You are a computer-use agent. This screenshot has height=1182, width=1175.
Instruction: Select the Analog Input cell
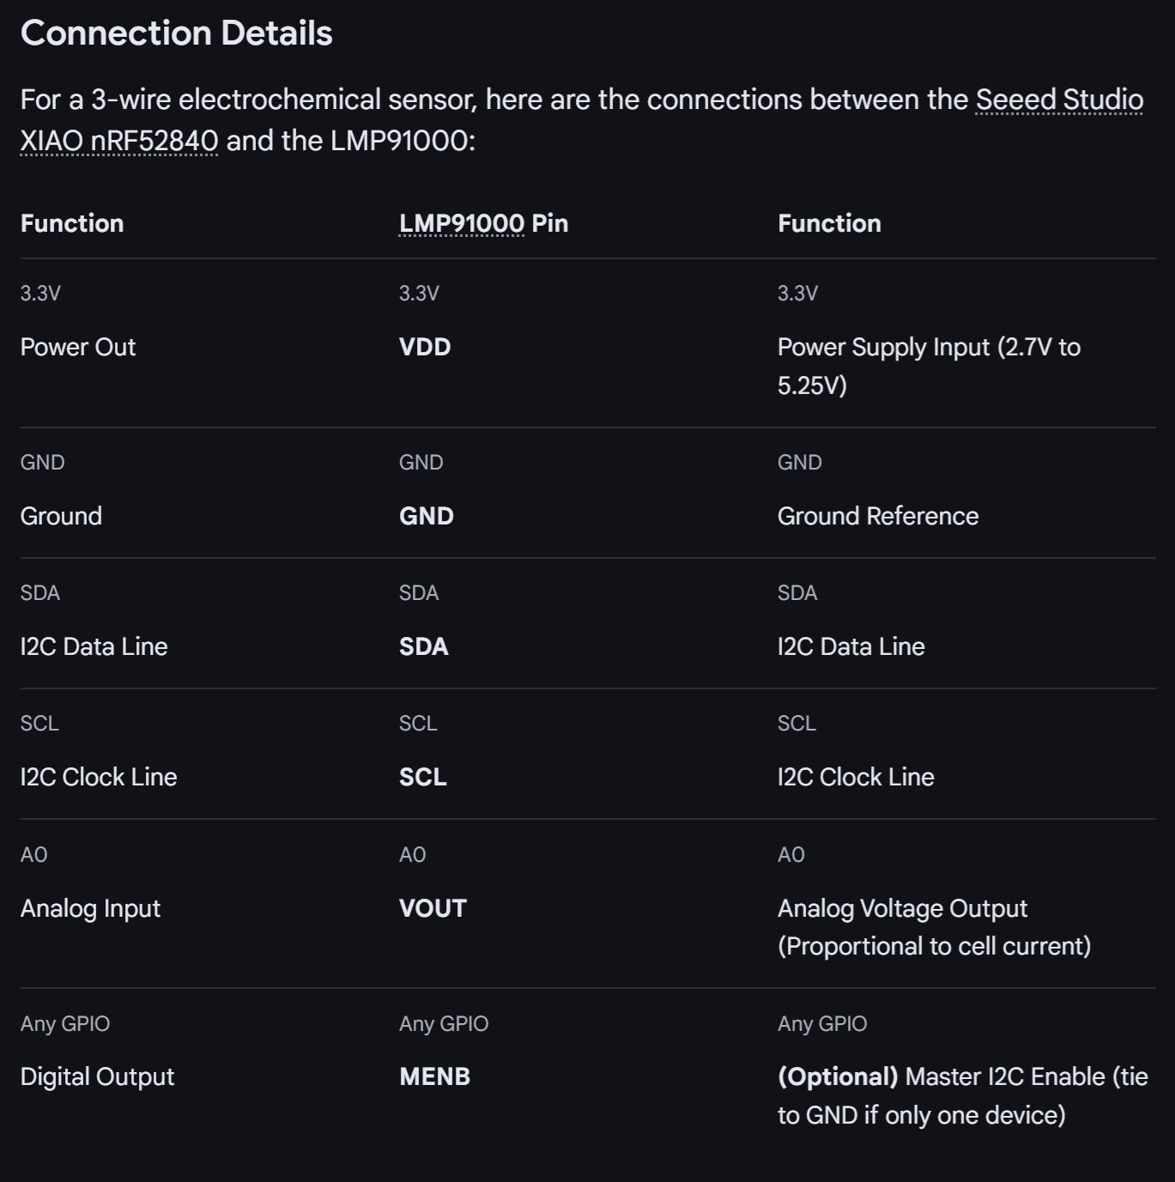(x=90, y=909)
